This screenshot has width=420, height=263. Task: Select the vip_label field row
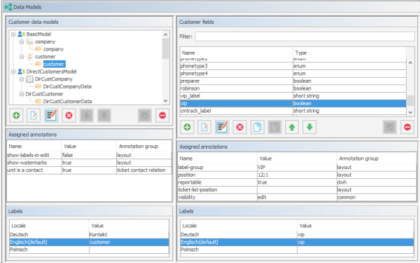pos(293,96)
